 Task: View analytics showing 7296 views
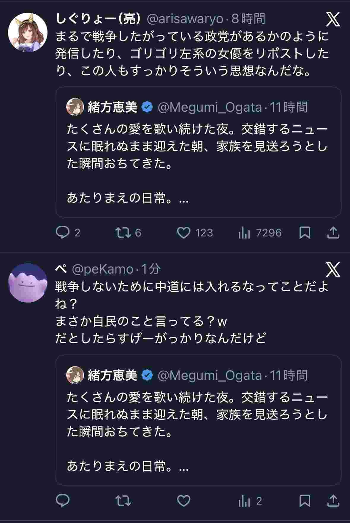click(x=245, y=233)
